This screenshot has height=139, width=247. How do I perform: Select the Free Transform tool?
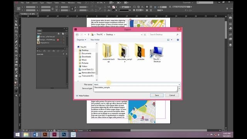(x=16, y=59)
